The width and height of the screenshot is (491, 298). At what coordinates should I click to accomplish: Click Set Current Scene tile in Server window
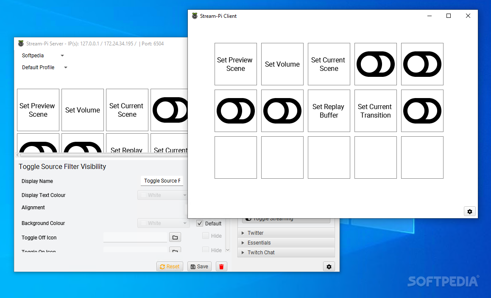click(127, 110)
